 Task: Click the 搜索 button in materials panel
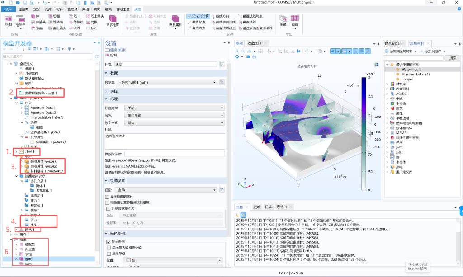tap(452, 58)
